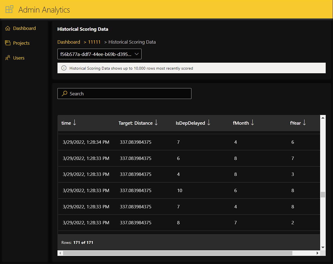Click into the Search input field

click(x=129, y=94)
